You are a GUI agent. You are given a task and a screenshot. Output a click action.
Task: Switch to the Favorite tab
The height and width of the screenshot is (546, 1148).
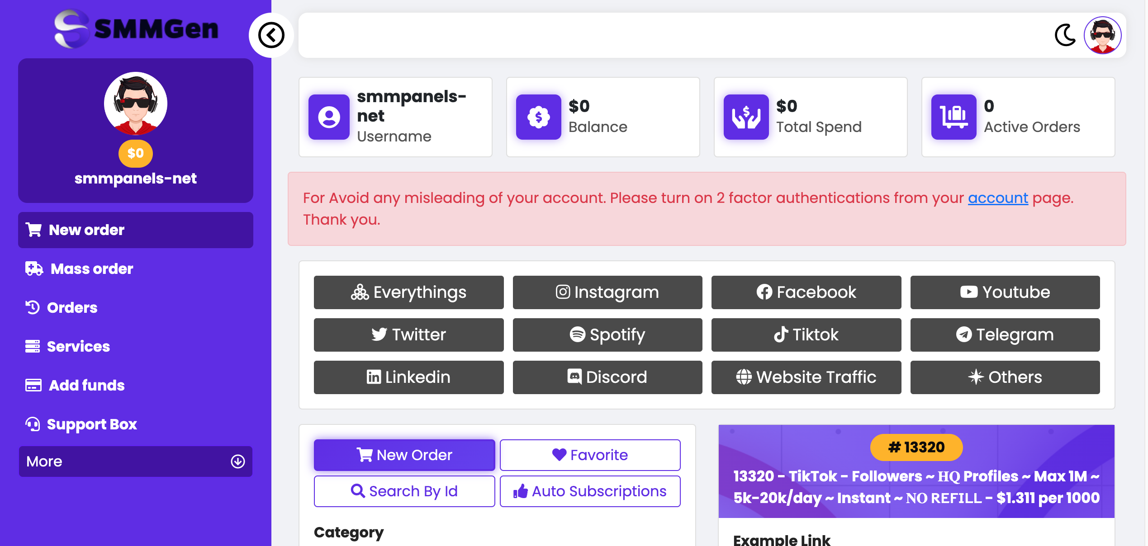[590, 455]
